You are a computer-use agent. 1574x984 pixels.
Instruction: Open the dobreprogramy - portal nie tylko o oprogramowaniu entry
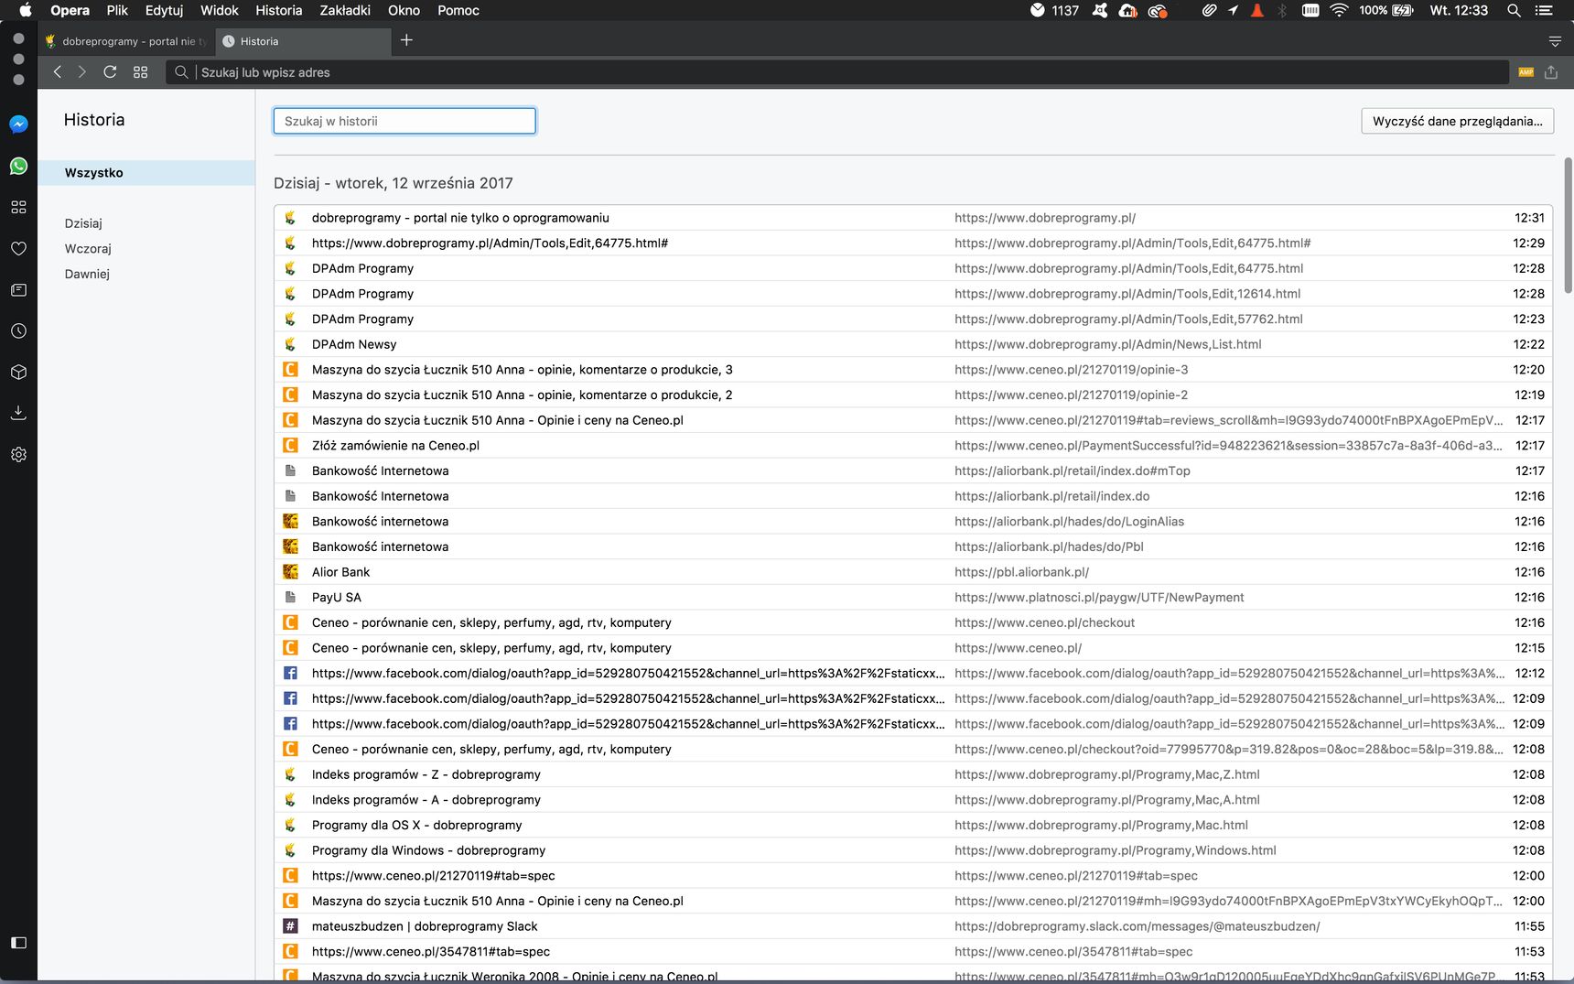pyautogui.click(x=913, y=218)
